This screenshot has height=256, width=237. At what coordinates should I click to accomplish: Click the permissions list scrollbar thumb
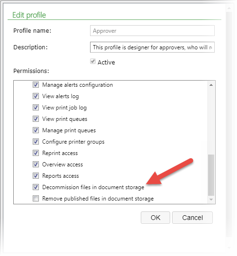click(x=211, y=175)
